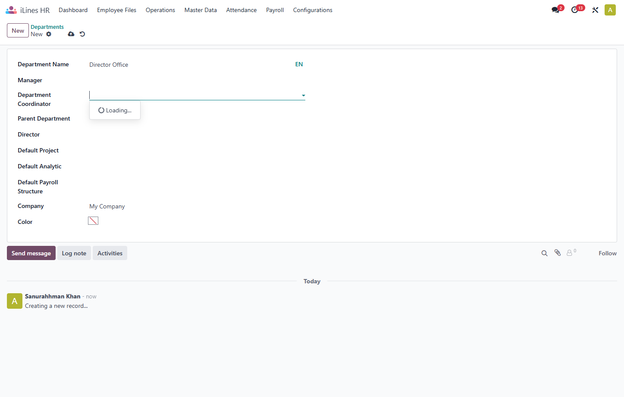Screen dimensions: 624x397
Task: Click the Director field
Action: click(197, 134)
